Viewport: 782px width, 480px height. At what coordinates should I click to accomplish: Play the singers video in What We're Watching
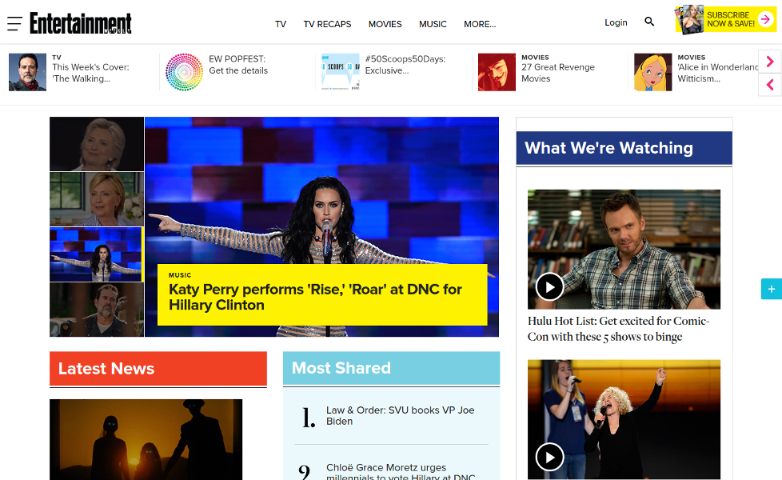549,457
